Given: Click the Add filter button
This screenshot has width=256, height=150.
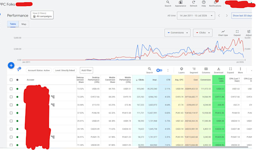Looking at the screenshot, I should tap(86, 70).
